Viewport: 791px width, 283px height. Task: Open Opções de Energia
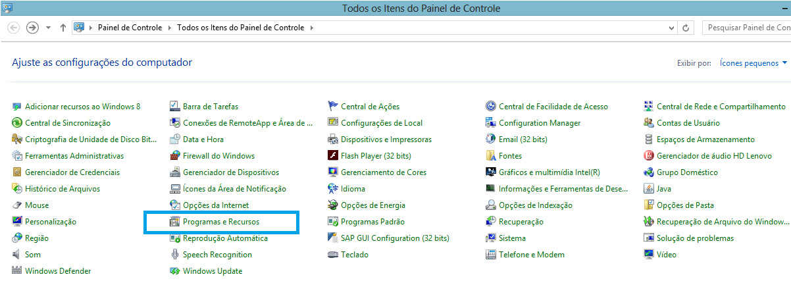tap(372, 205)
